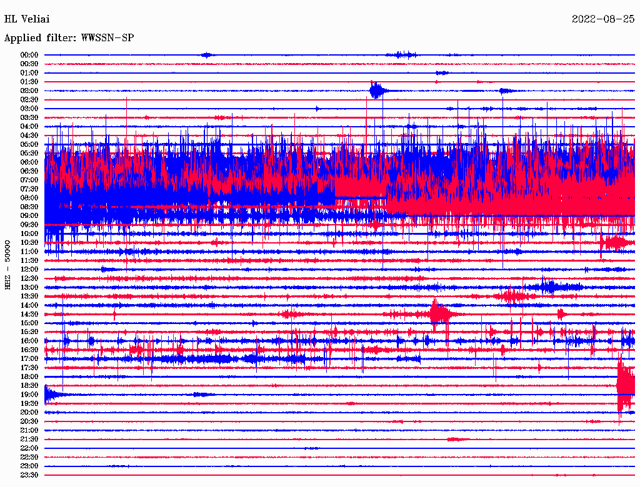The image size is (640, 487).
Task: Select the 04:00 time label
Action: coord(29,127)
